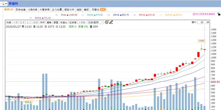Toggle the 趨勢 trend indicator
The height and width of the screenshot is (110, 221).
click(49, 22)
